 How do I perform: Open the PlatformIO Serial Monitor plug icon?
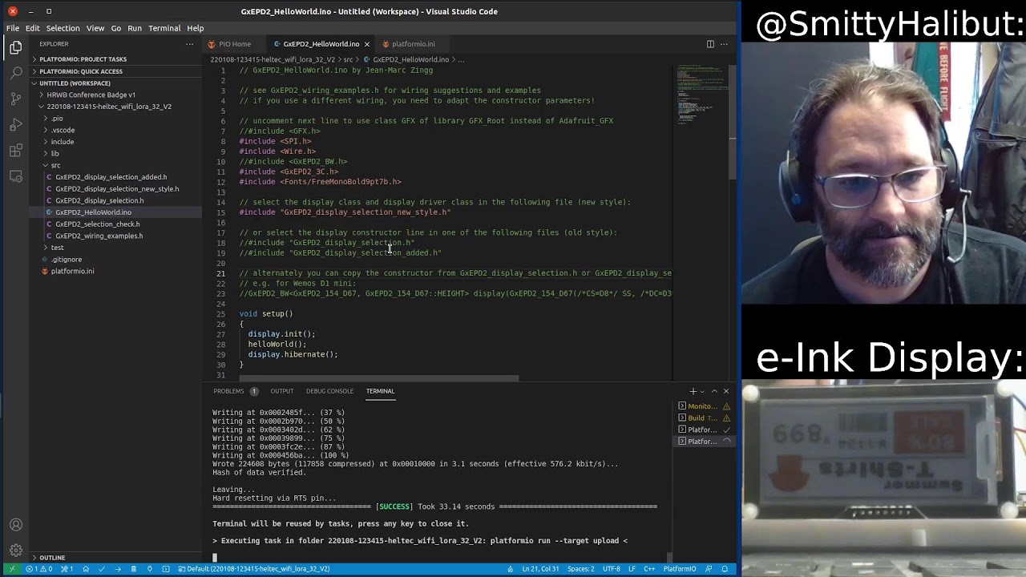[x=150, y=569]
